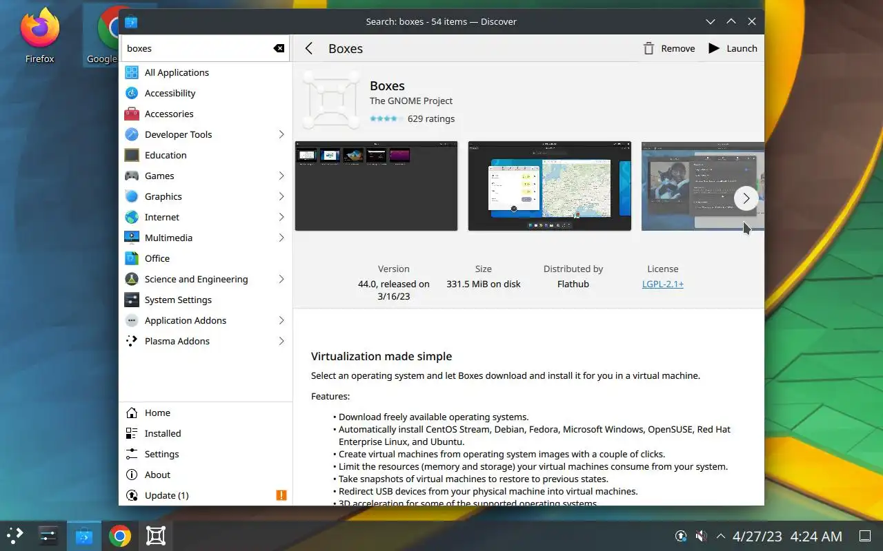The image size is (883, 551).
Task: Open Firefox from the desktop
Action: coord(39,34)
